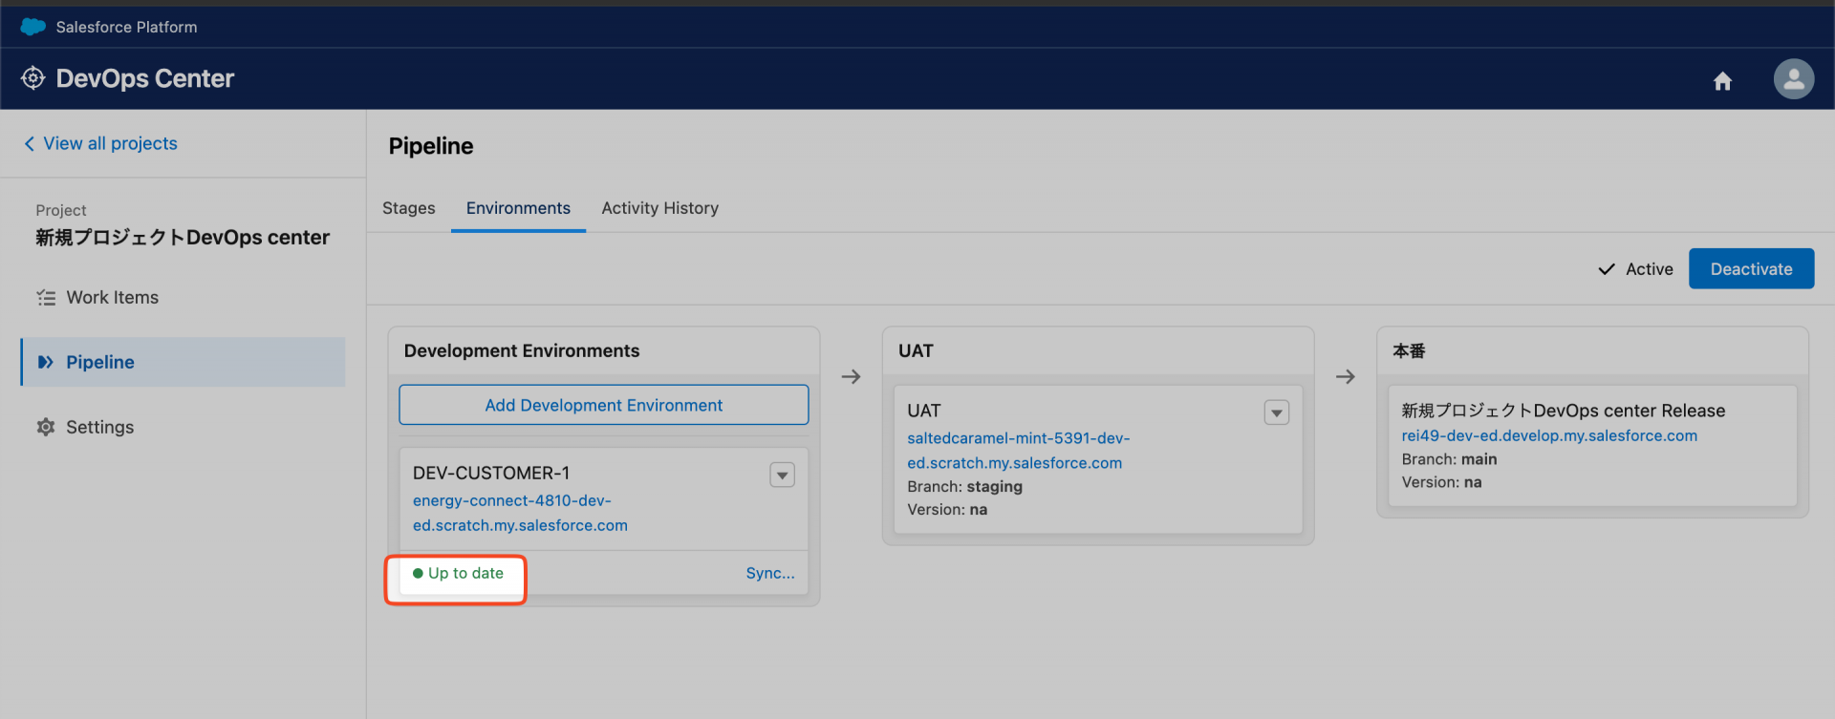
Task: Click the Deactivate button
Action: [1751, 269]
